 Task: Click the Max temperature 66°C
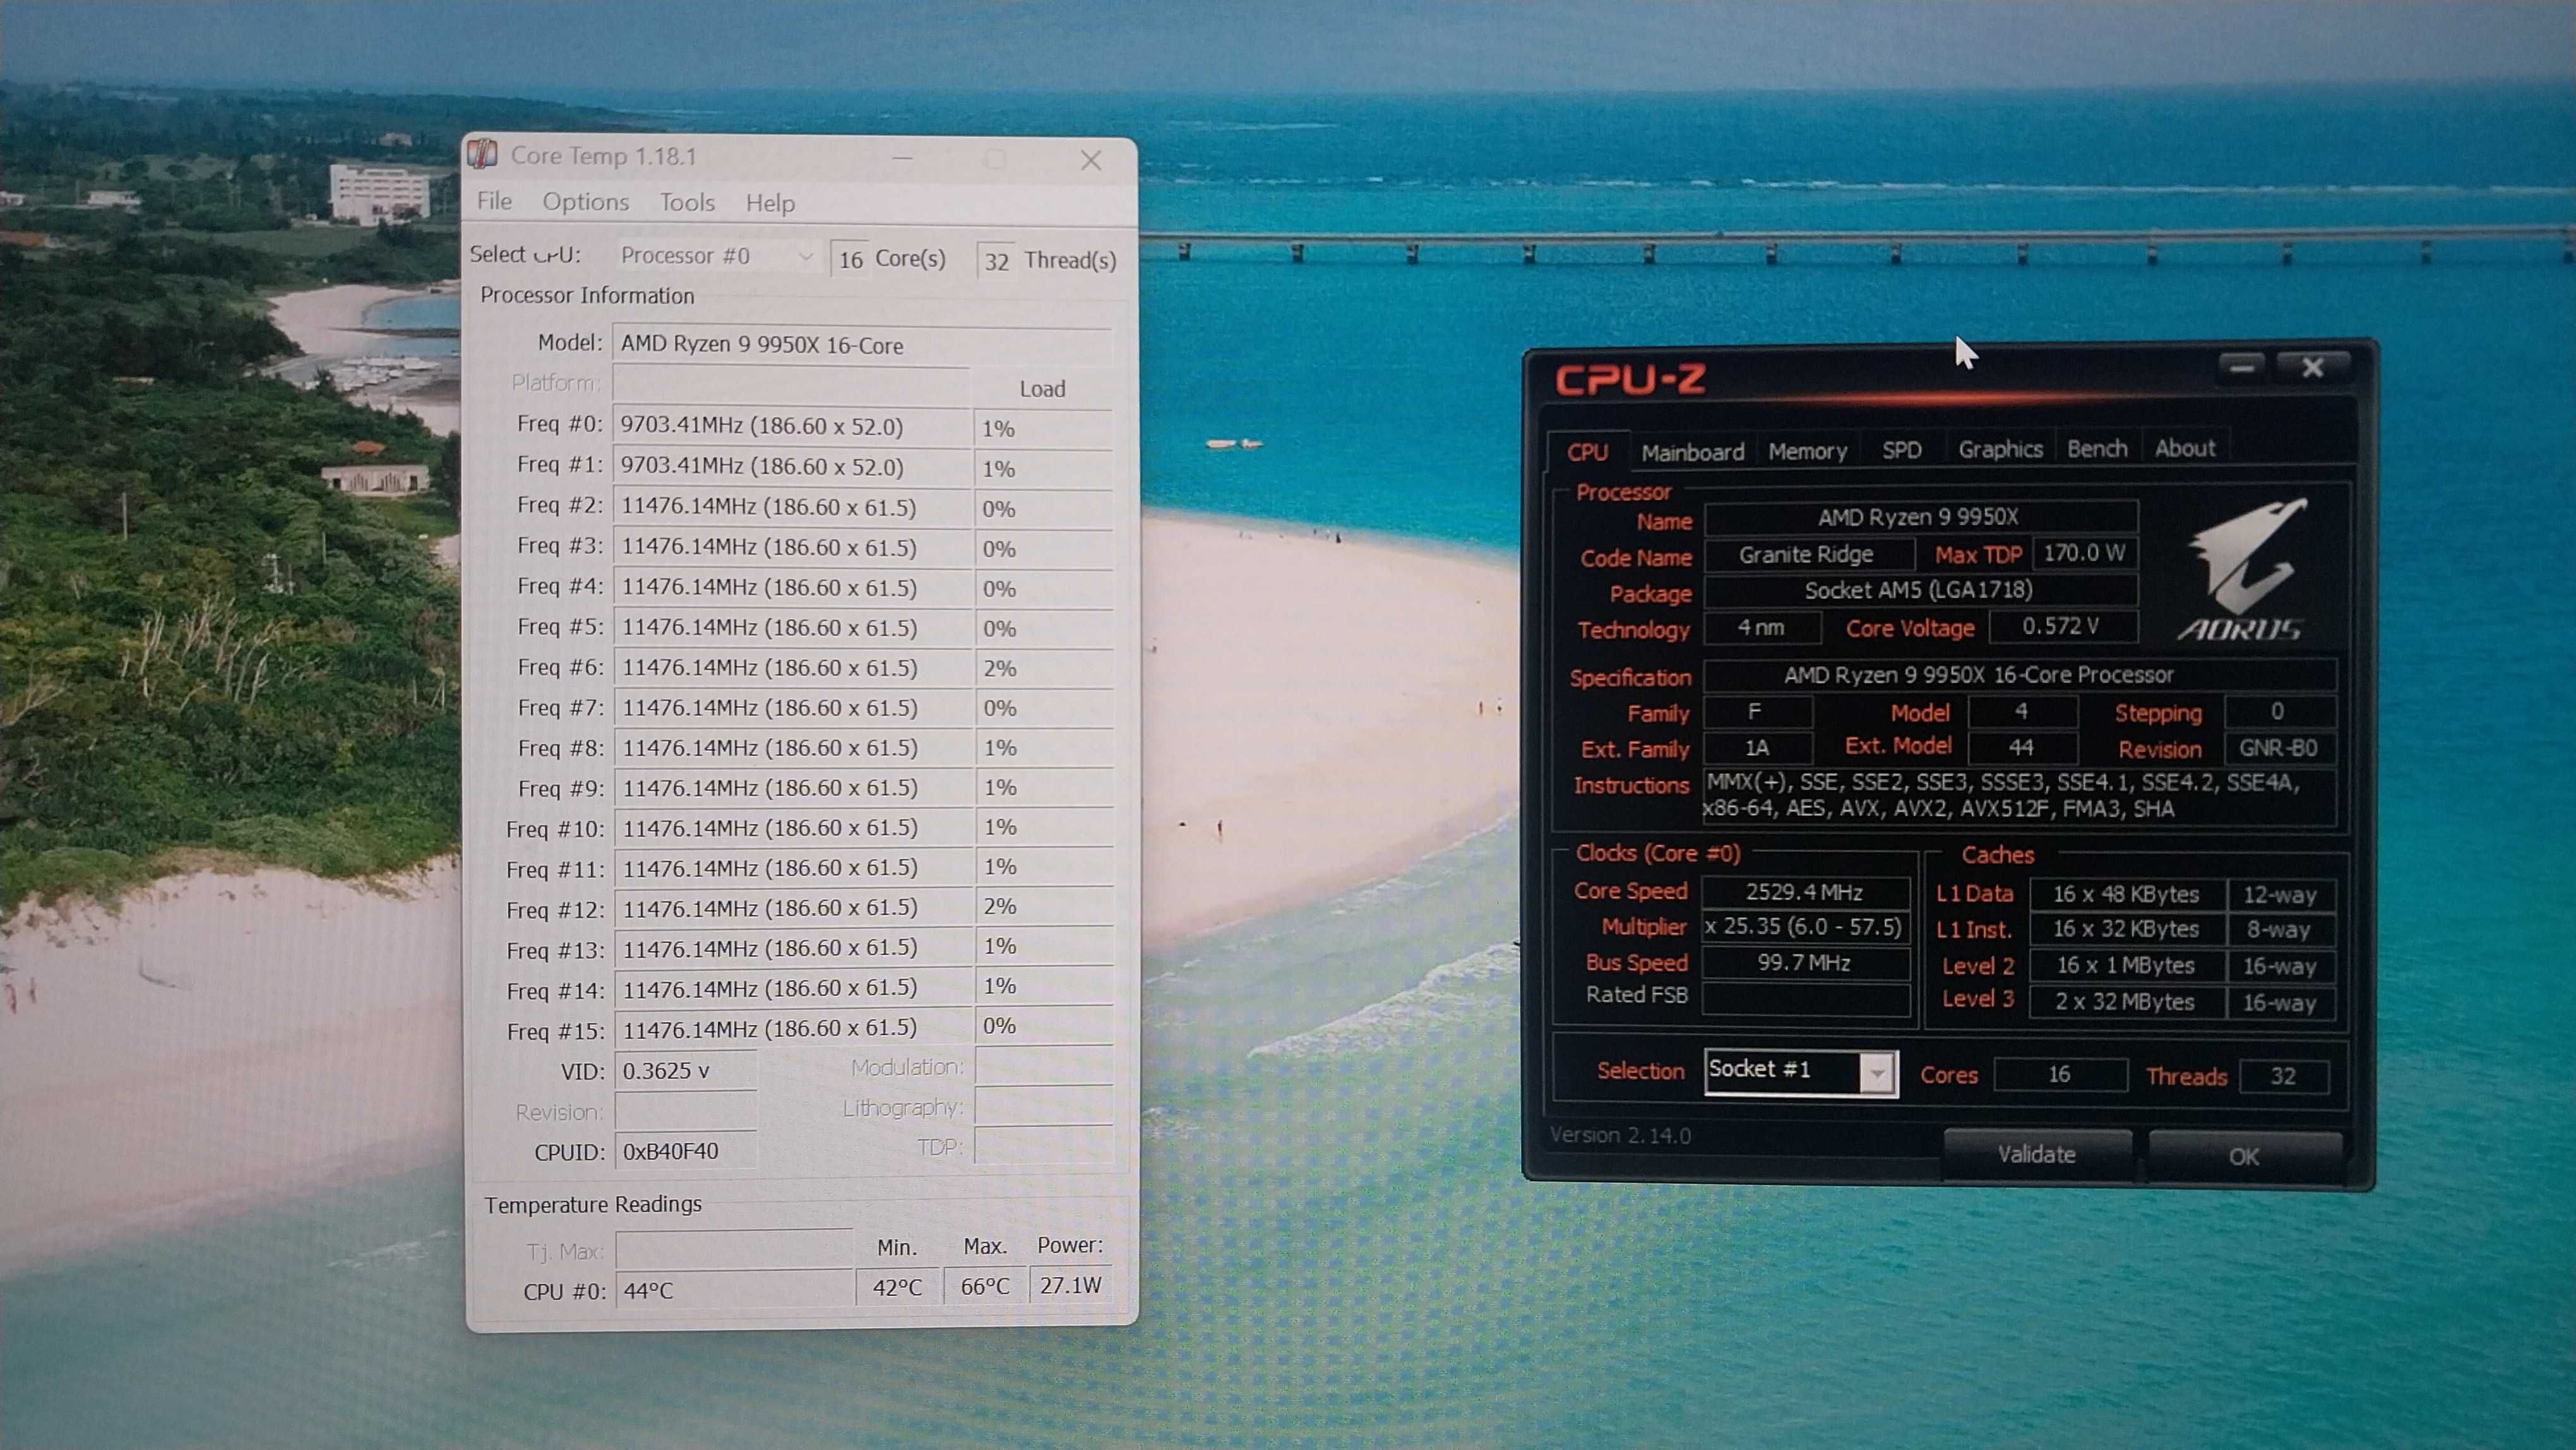(x=985, y=1286)
